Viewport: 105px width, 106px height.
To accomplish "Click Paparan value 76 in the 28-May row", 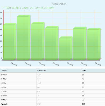I will coord(38,96).
